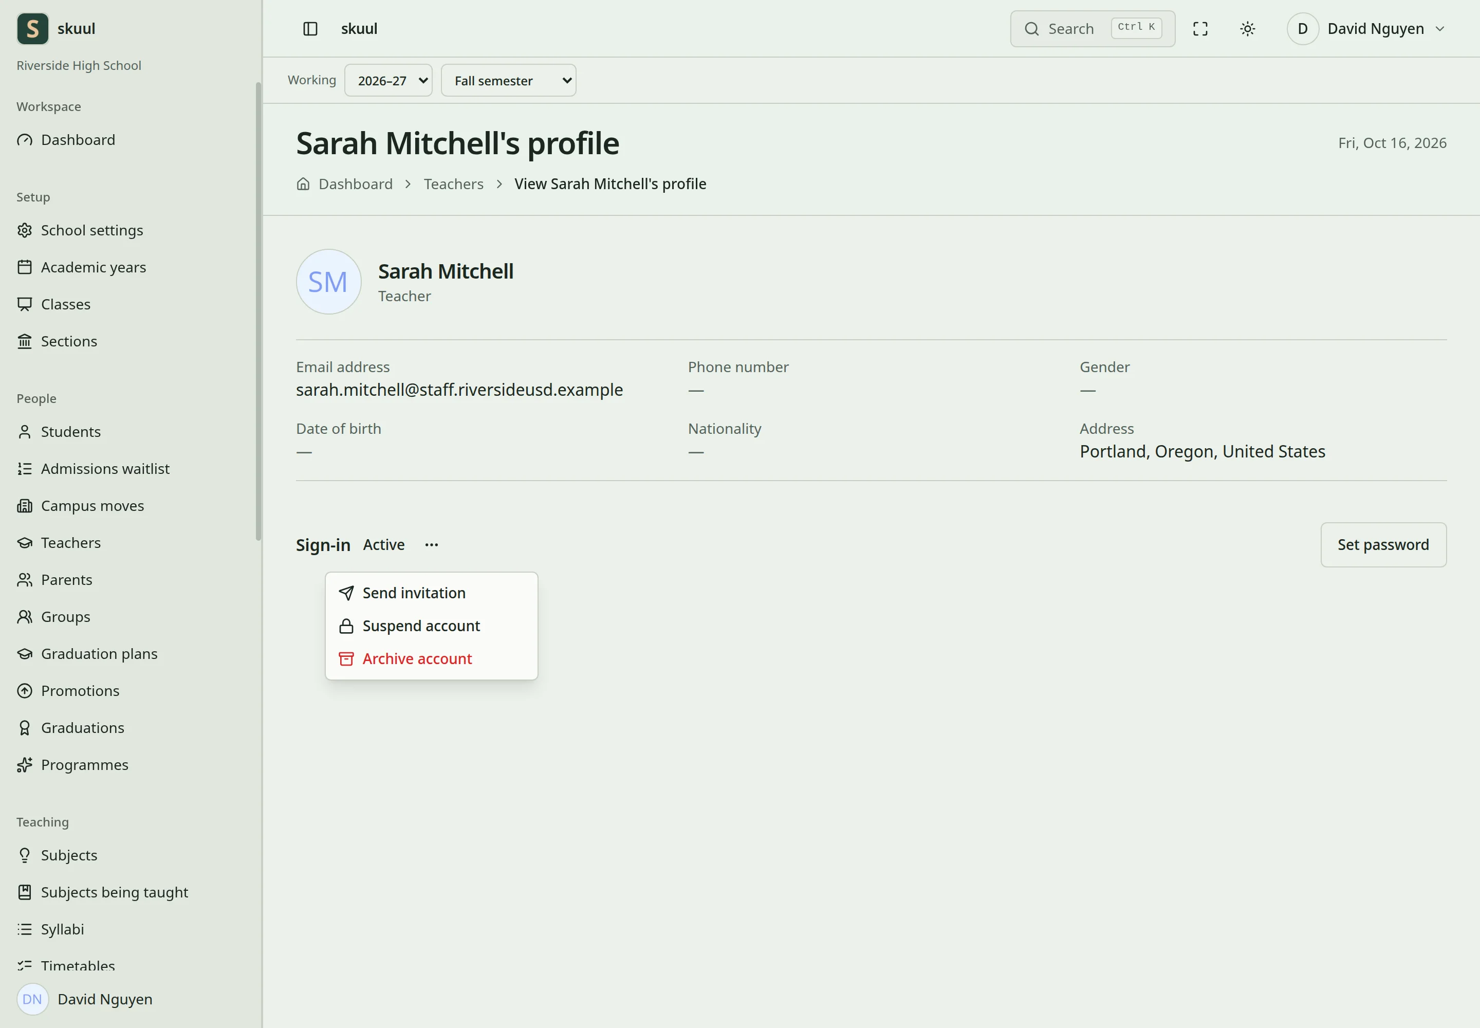Open the 2026–27 academic year dropdown

(x=388, y=81)
